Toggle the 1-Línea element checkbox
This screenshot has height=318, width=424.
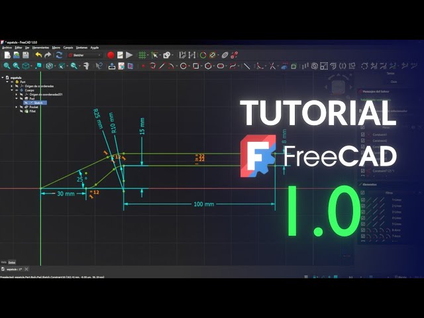[x=363, y=200]
